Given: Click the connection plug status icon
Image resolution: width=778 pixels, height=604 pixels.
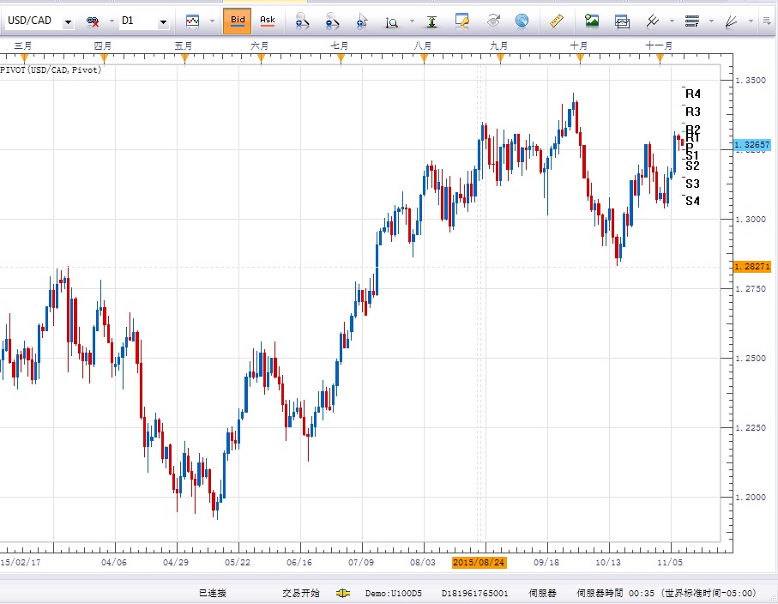Looking at the screenshot, I should click(x=343, y=593).
